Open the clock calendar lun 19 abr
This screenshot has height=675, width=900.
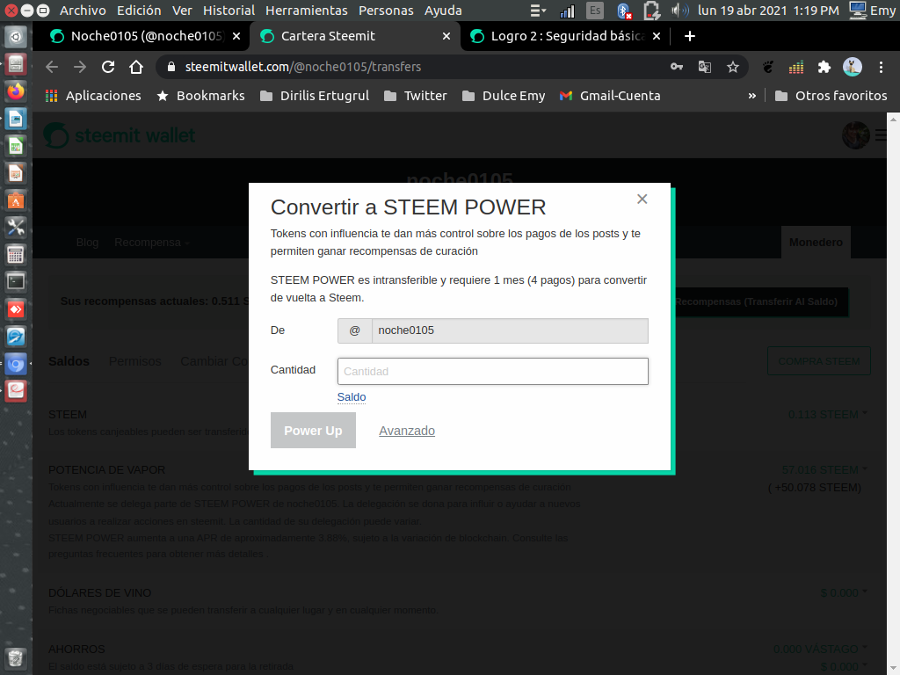coord(768,11)
